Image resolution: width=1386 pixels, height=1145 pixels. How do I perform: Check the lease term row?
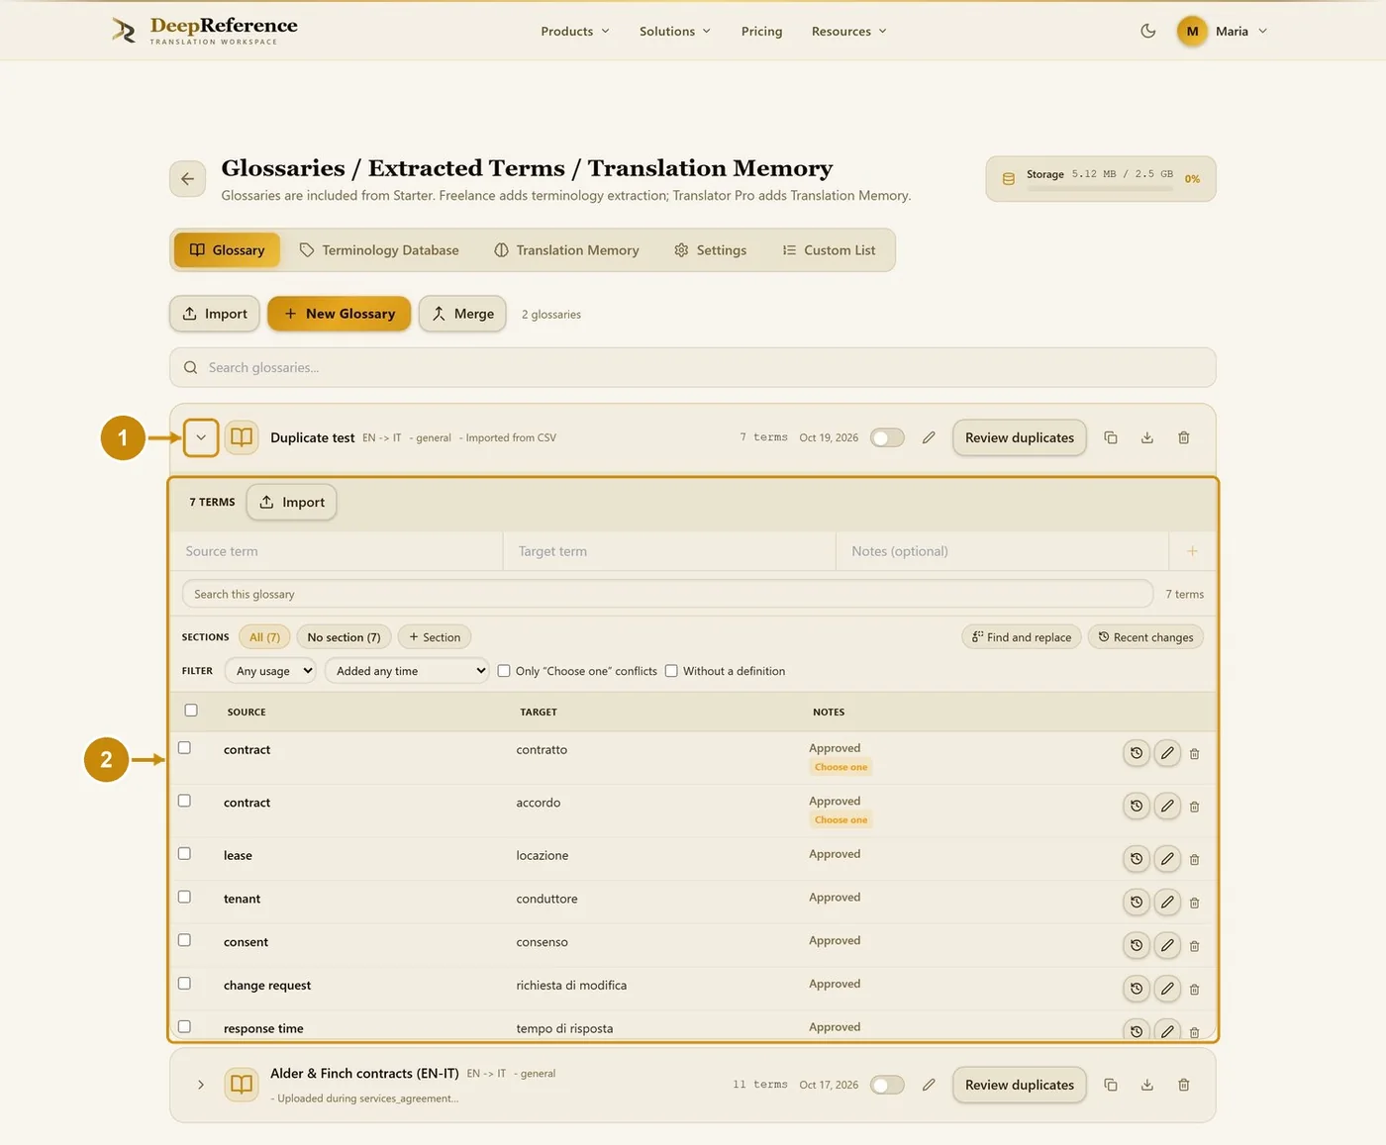(x=184, y=853)
